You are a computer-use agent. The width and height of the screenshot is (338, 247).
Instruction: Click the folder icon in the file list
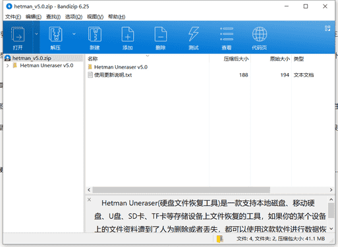tap(90, 67)
